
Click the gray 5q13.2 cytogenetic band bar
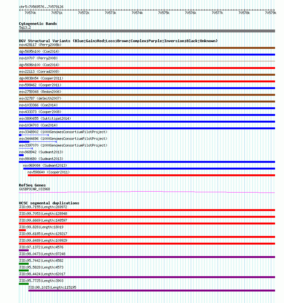click(147, 31)
